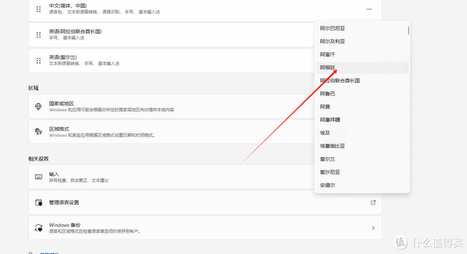
Task: Click the drag handle beside 英语(阿拉伯联合酋长国)
Action: [38, 35]
